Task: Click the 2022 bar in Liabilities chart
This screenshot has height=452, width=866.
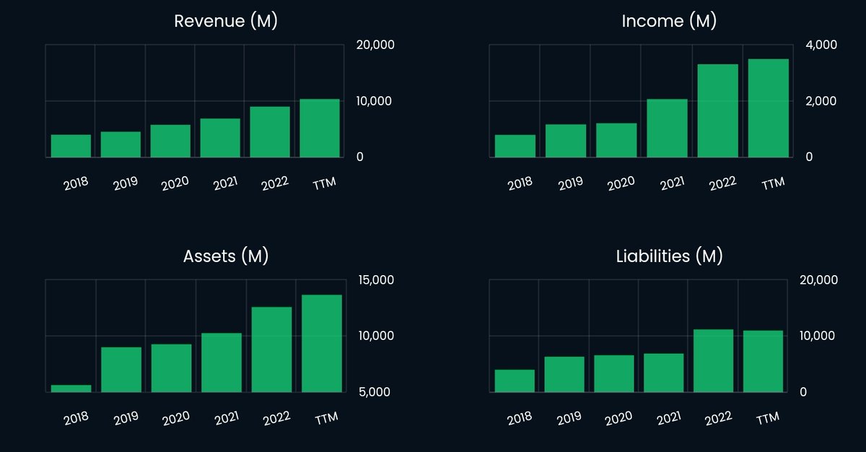Action: click(713, 361)
